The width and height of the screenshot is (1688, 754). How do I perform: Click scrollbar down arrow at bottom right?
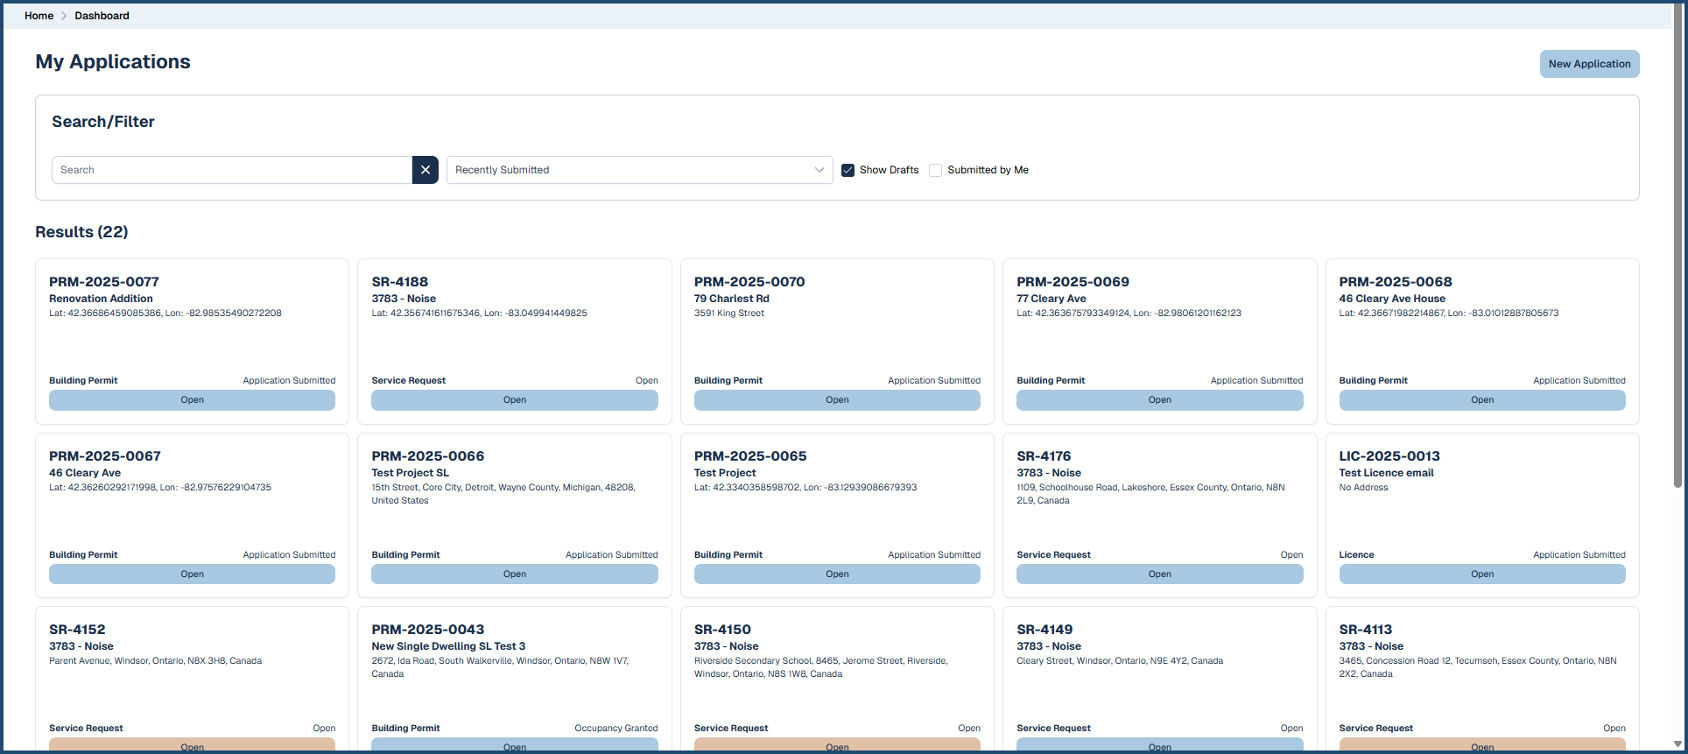click(x=1677, y=744)
